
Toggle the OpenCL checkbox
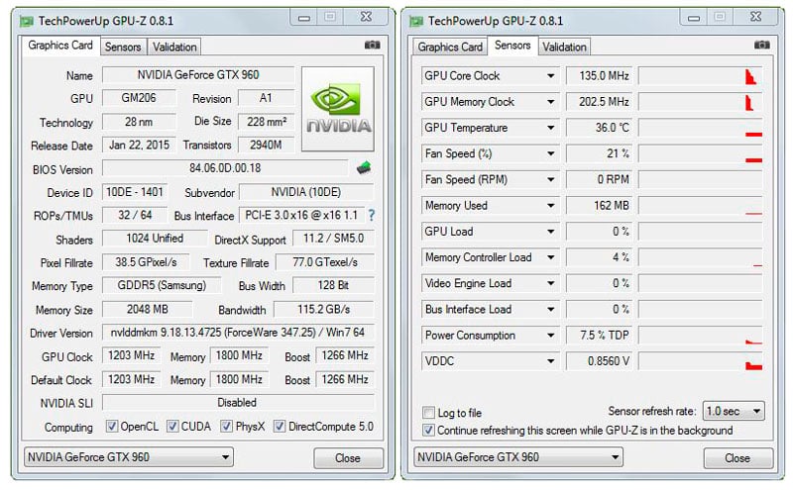(112, 427)
